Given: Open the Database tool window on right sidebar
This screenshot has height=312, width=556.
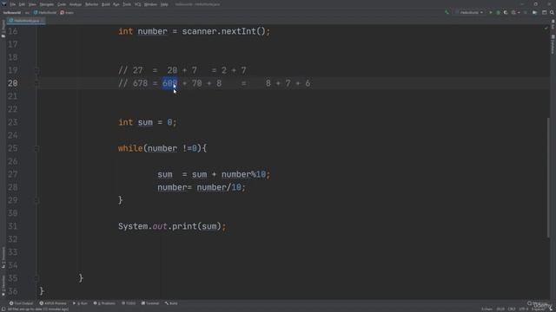Looking at the screenshot, I should coord(553,44).
